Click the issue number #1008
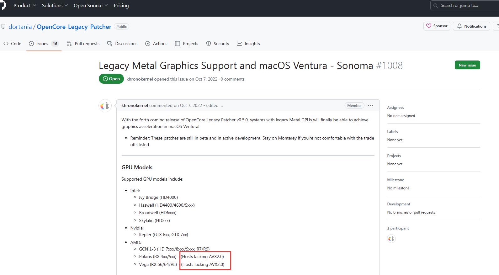The image size is (499, 275). (x=389, y=66)
